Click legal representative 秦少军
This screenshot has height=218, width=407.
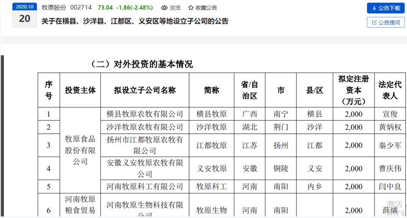pos(390,145)
